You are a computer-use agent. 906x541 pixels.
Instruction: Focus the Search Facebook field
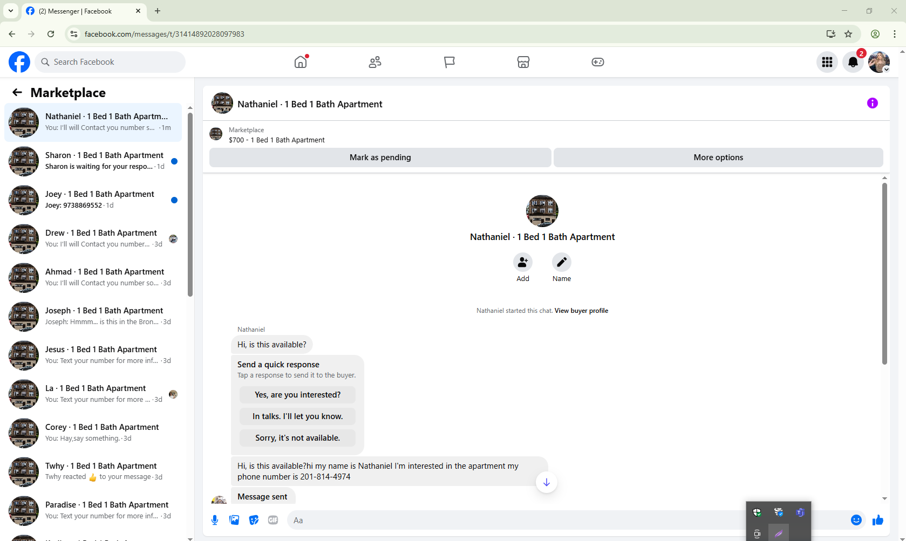(x=110, y=62)
